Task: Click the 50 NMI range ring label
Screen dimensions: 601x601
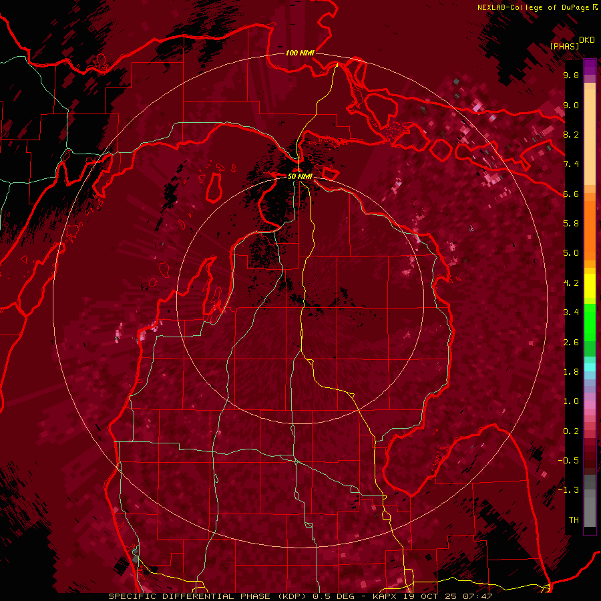Action: (x=300, y=176)
